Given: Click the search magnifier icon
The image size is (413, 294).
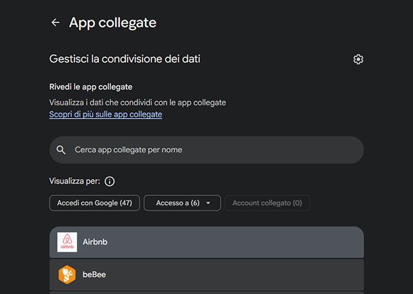Looking at the screenshot, I should click(x=61, y=150).
